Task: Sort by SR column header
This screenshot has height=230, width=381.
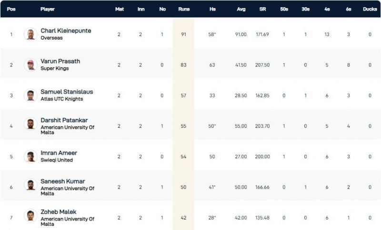Action: (x=262, y=9)
